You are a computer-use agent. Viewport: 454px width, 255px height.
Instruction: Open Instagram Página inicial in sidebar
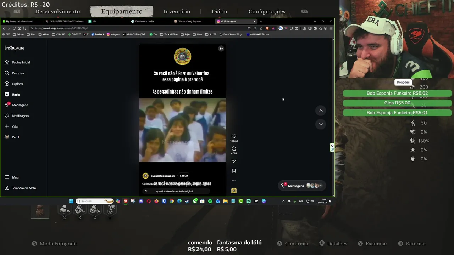click(17, 62)
